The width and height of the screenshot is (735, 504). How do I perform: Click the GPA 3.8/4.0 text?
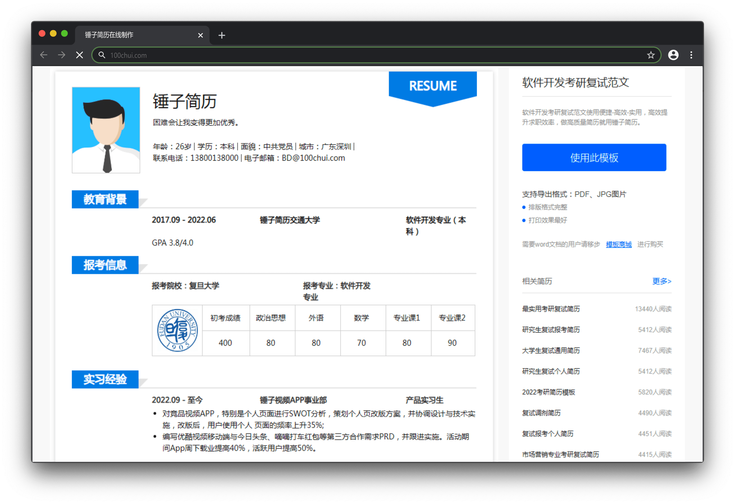point(173,243)
